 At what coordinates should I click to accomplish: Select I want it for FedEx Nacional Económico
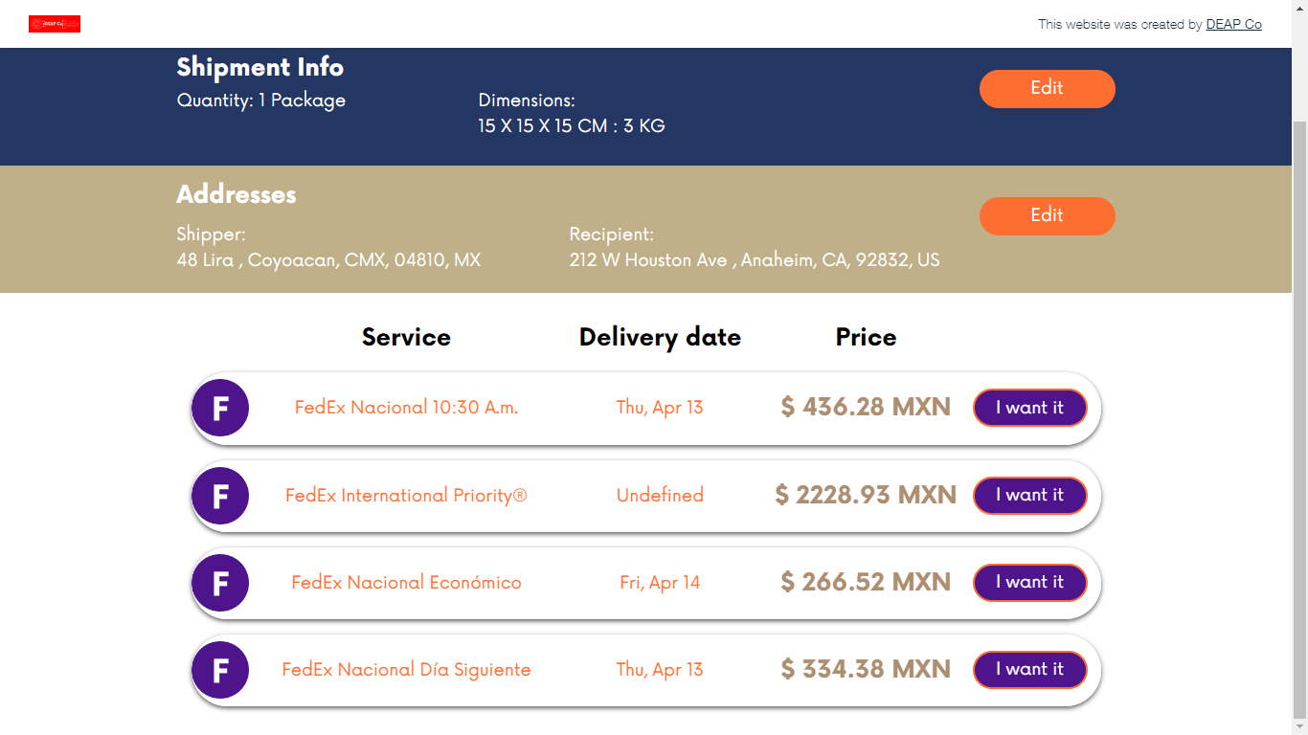click(x=1030, y=583)
